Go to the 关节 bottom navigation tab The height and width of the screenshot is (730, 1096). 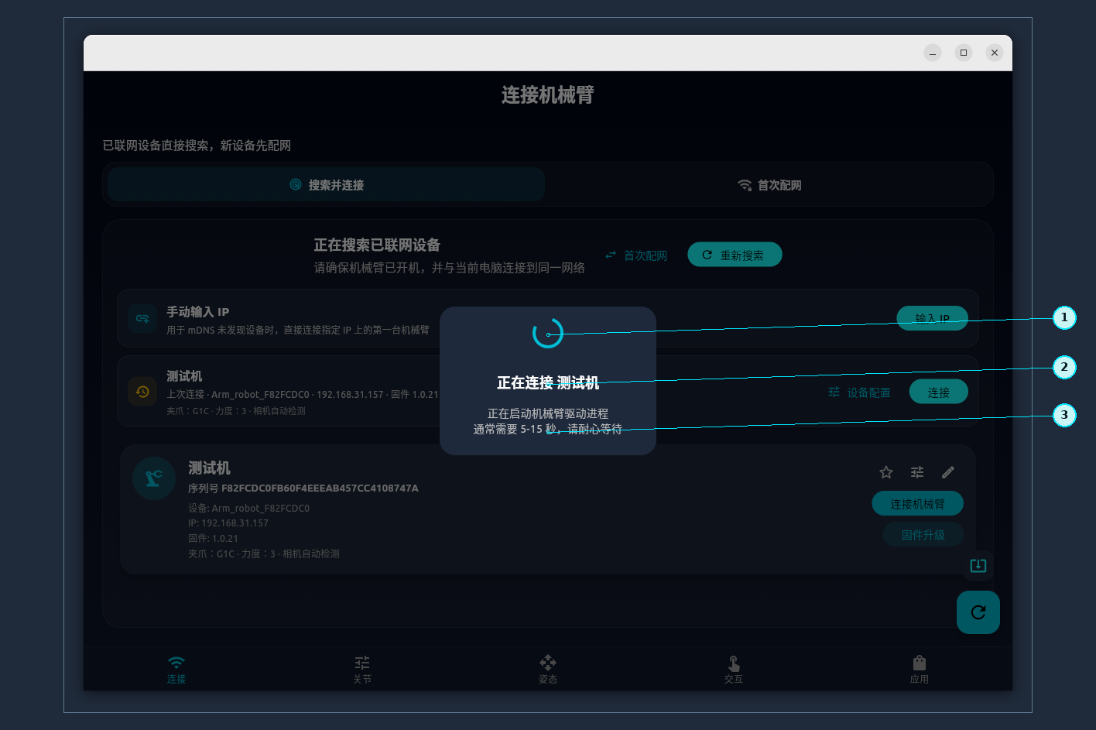(362, 670)
